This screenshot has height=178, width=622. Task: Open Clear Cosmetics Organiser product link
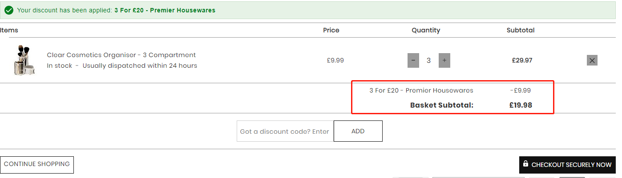click(x=121, y=55)
